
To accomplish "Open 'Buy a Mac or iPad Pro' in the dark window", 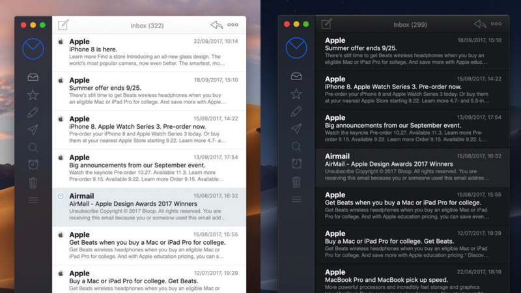I will (x=412, y=245).
